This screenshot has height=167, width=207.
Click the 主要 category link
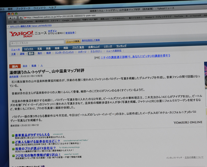pyautogui.click(x=13, y=54)
